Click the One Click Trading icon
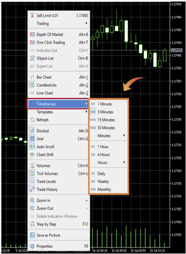This screenshot has height=254, width=186. click(32, 43)
